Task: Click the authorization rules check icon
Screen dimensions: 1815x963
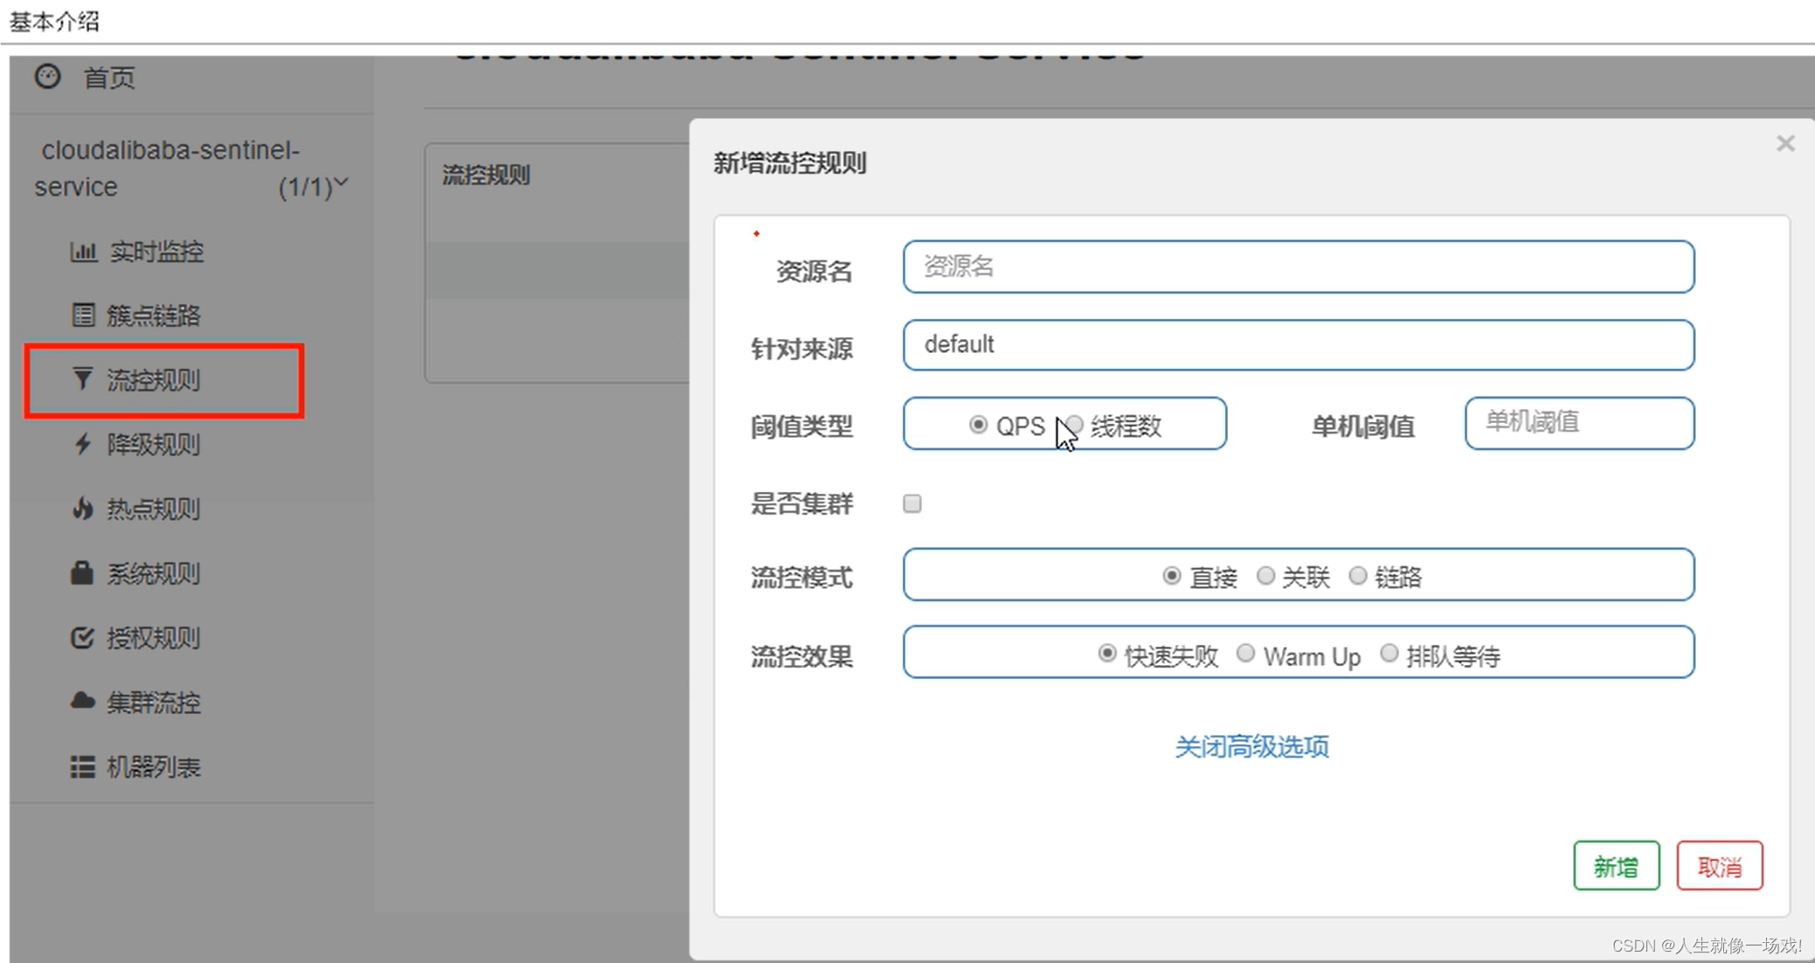Action: [x=82, y=638]
